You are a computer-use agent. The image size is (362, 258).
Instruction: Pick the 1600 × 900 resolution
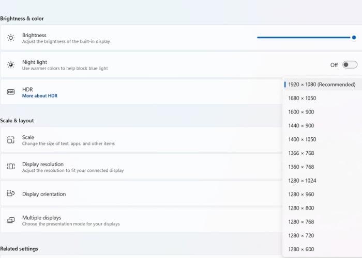301,112
